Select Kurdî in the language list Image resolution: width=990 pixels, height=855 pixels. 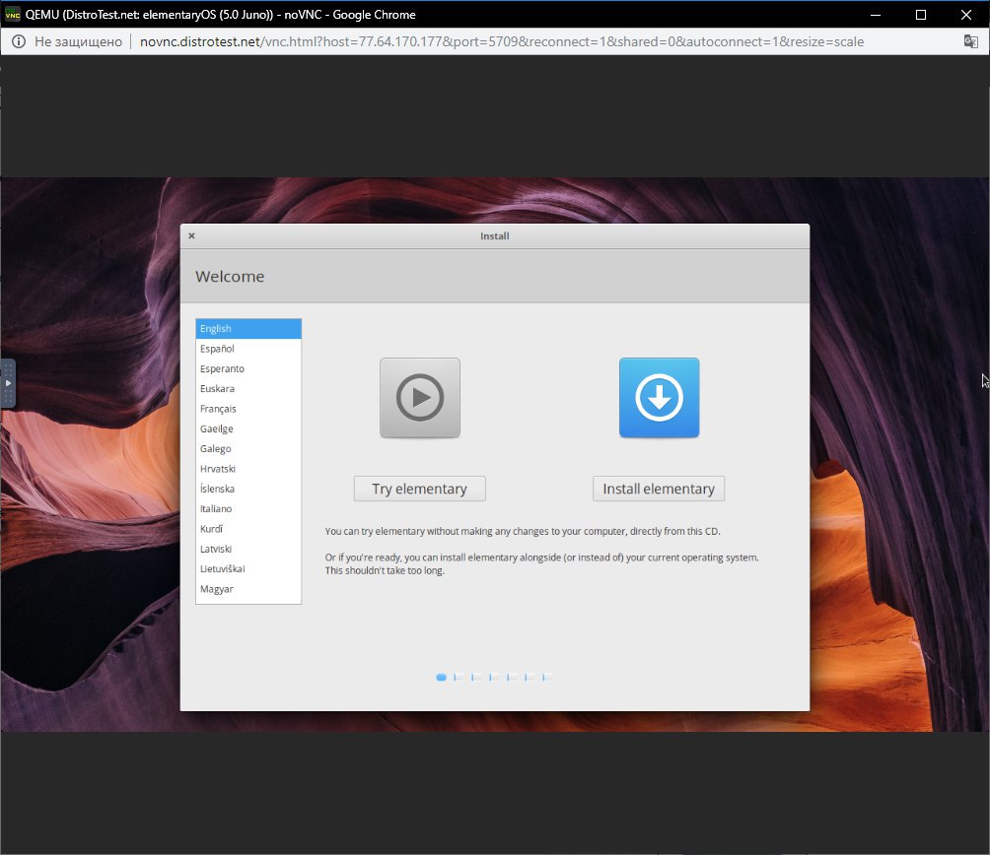pos(248,529)
